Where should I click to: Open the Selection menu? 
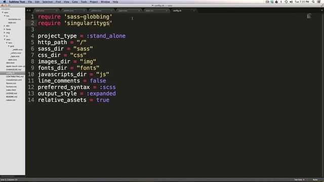(x=48, y=2)
